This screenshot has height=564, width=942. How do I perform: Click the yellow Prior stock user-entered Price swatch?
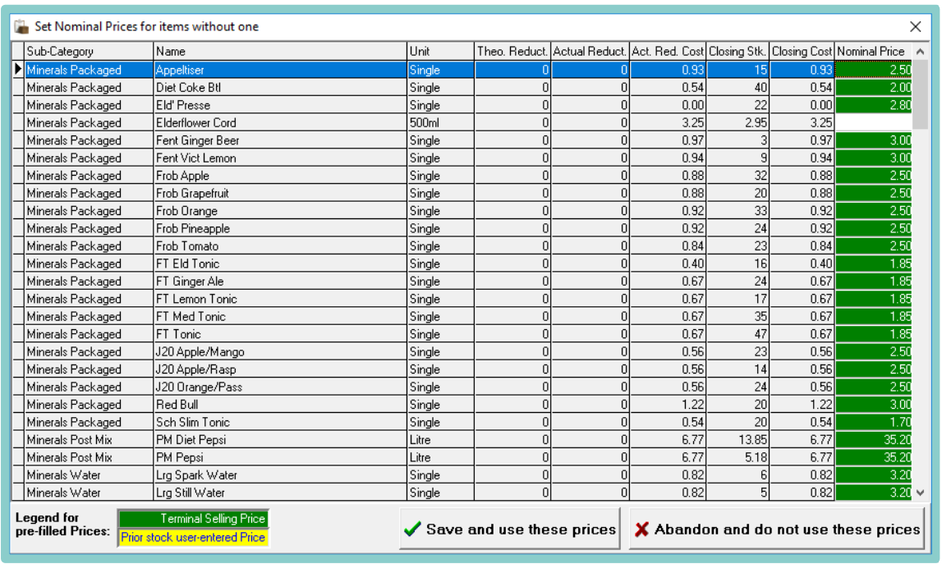[193, 537]
